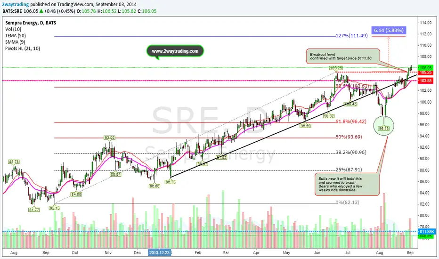
Task: Click the Mar label on the time axis
Action: pos(226,252)
